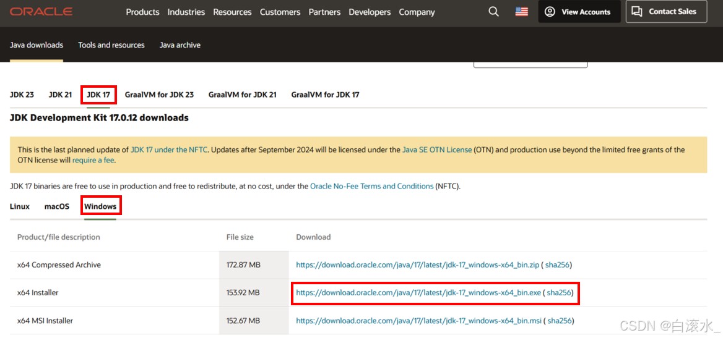Screen dimensions: 723x338
Task: Expand the Products menu
Action: tap(142, 12)
